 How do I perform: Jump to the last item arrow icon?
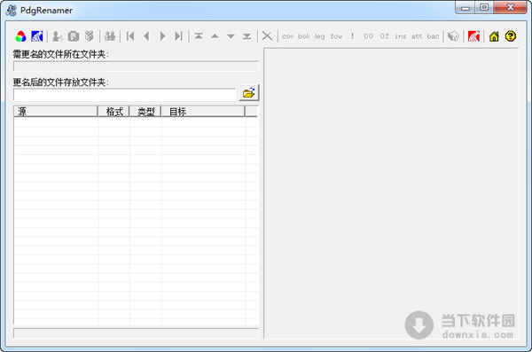[179, 36]
